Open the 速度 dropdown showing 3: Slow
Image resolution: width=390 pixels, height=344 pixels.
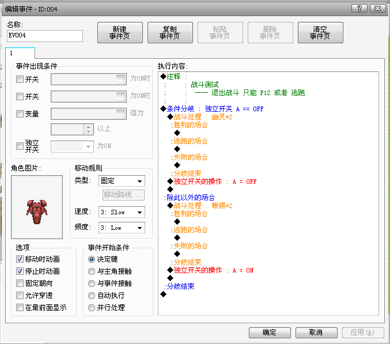point(122,213)
